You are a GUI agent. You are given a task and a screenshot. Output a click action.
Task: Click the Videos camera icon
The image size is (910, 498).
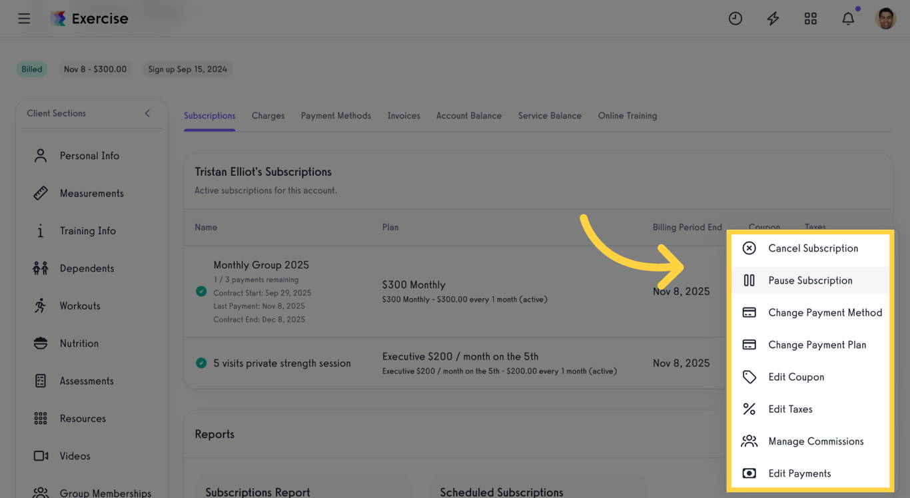click(41, 456)
